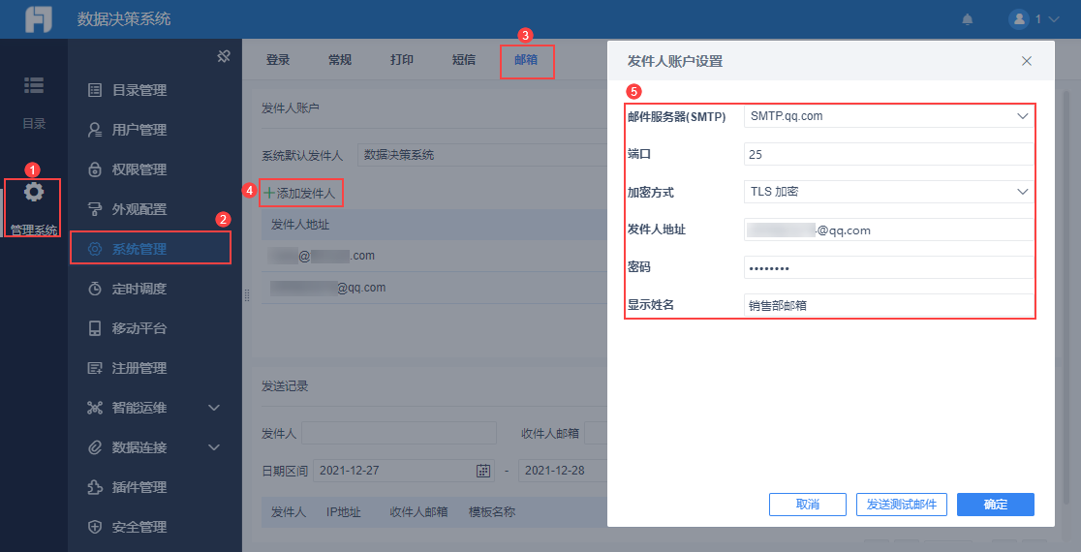Click the 取消 button
Viewport: 1081px width, 552px height.
pyautogui.click(x=807, y=505)
